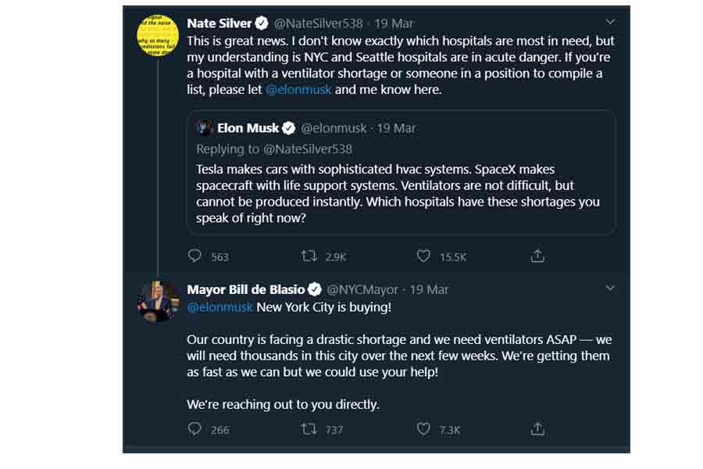The width and height of the screenshot is (703, 469).
Task: Open Elon Musk's small avatar in quote
Action: coord(205,128)
